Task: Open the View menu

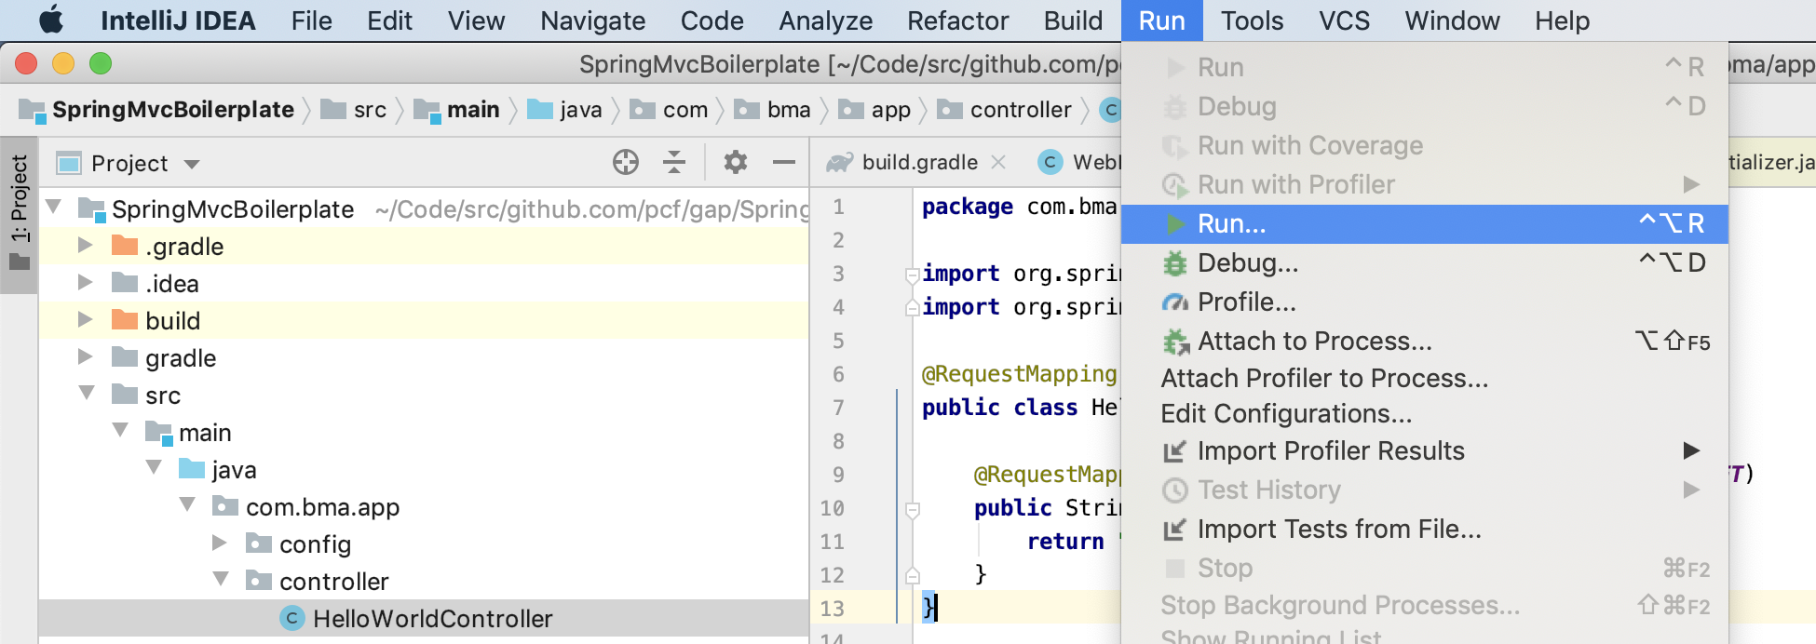Action: [476, 20]
